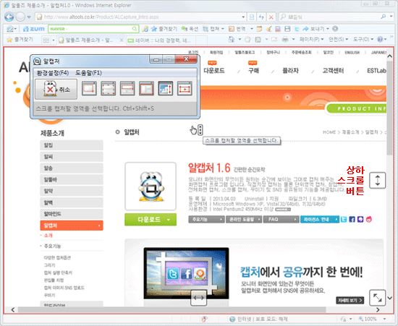The height and width of the screenshot is (326, 398).
Task: Click the IE Print icon
Action: coord(285,39)
